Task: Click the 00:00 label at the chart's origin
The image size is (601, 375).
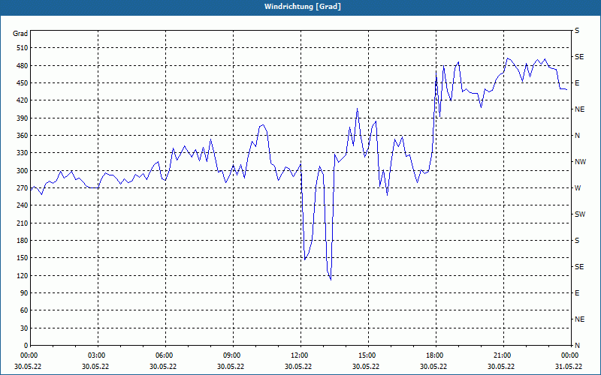Action: pyautogui.click(x=29, y=355)
